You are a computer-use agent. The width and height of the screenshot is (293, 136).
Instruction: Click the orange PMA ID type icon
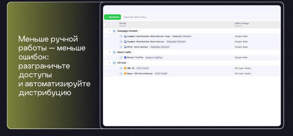click(x=125, y=68)
